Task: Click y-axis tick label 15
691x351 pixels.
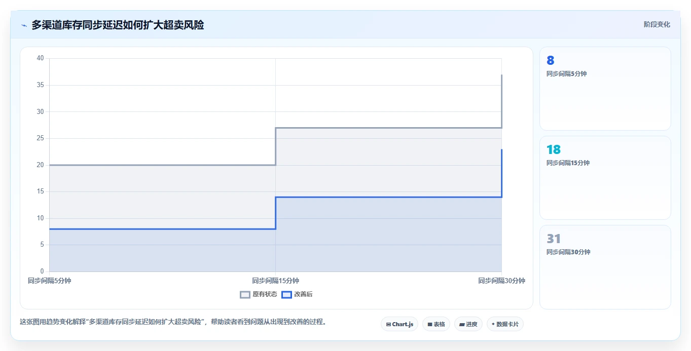Action: pos(41,191)
